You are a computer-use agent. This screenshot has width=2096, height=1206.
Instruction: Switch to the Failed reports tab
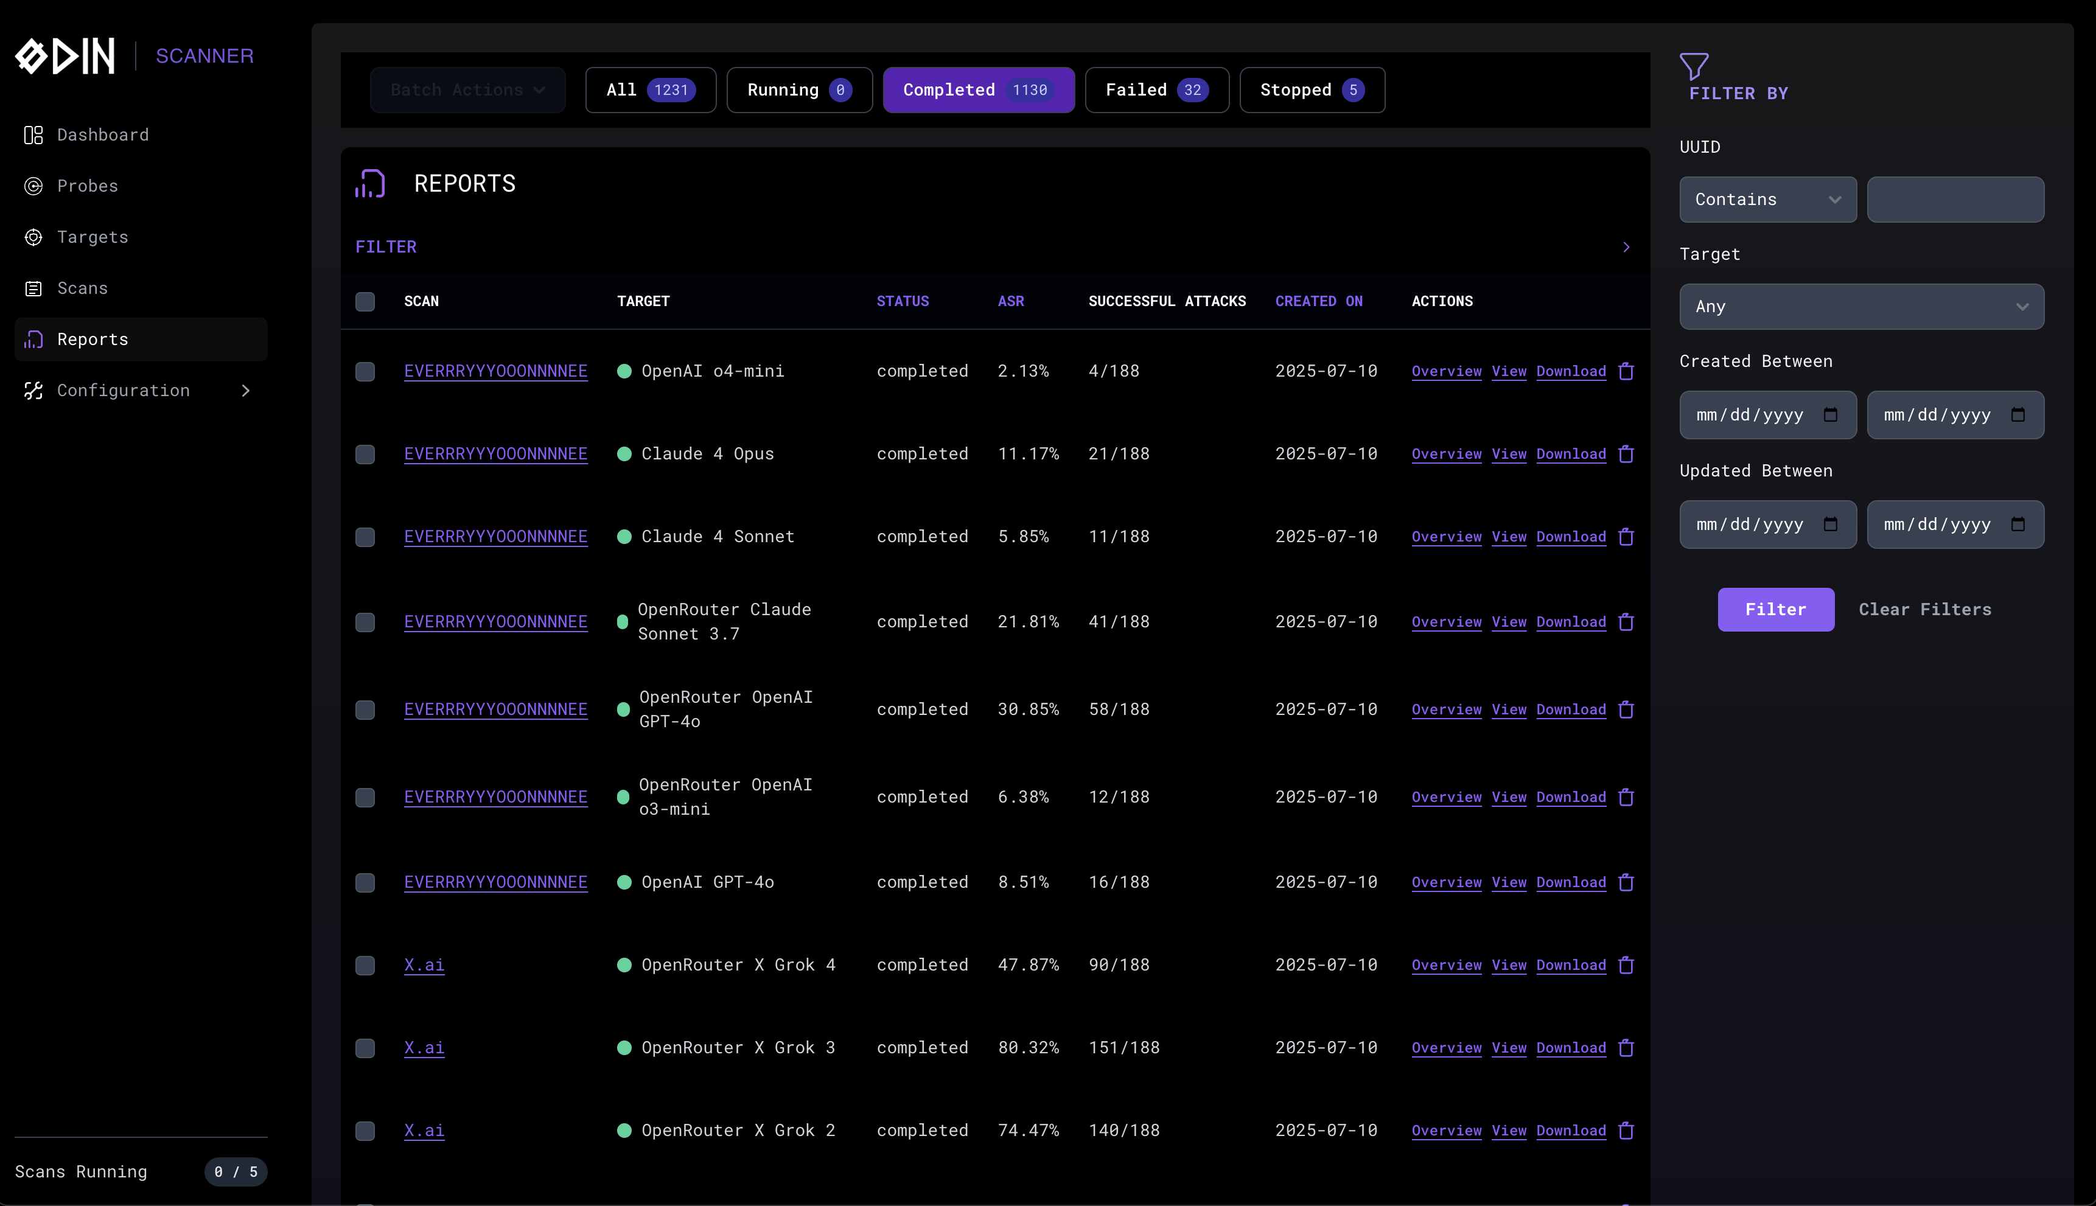1156,89
